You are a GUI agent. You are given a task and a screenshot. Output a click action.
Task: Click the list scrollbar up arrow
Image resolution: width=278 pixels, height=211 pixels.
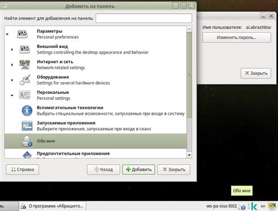tap(189, 29)
